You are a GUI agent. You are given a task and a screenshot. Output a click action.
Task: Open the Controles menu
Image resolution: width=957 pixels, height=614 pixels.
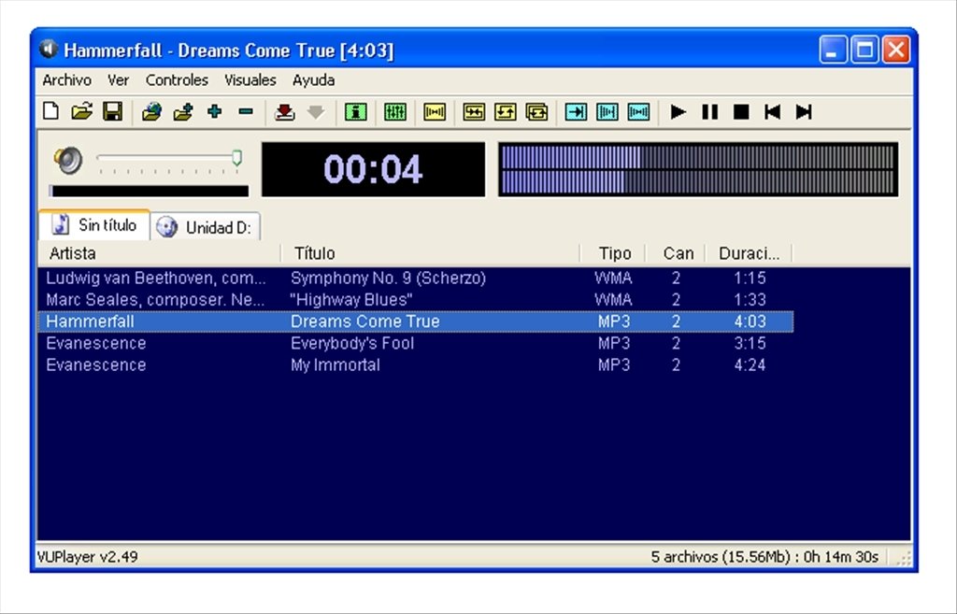tap(177, 80)
